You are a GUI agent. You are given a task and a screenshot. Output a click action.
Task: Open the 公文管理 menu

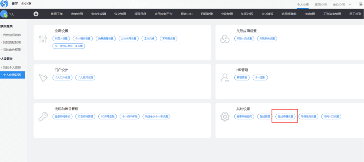(x=120, y=14)
